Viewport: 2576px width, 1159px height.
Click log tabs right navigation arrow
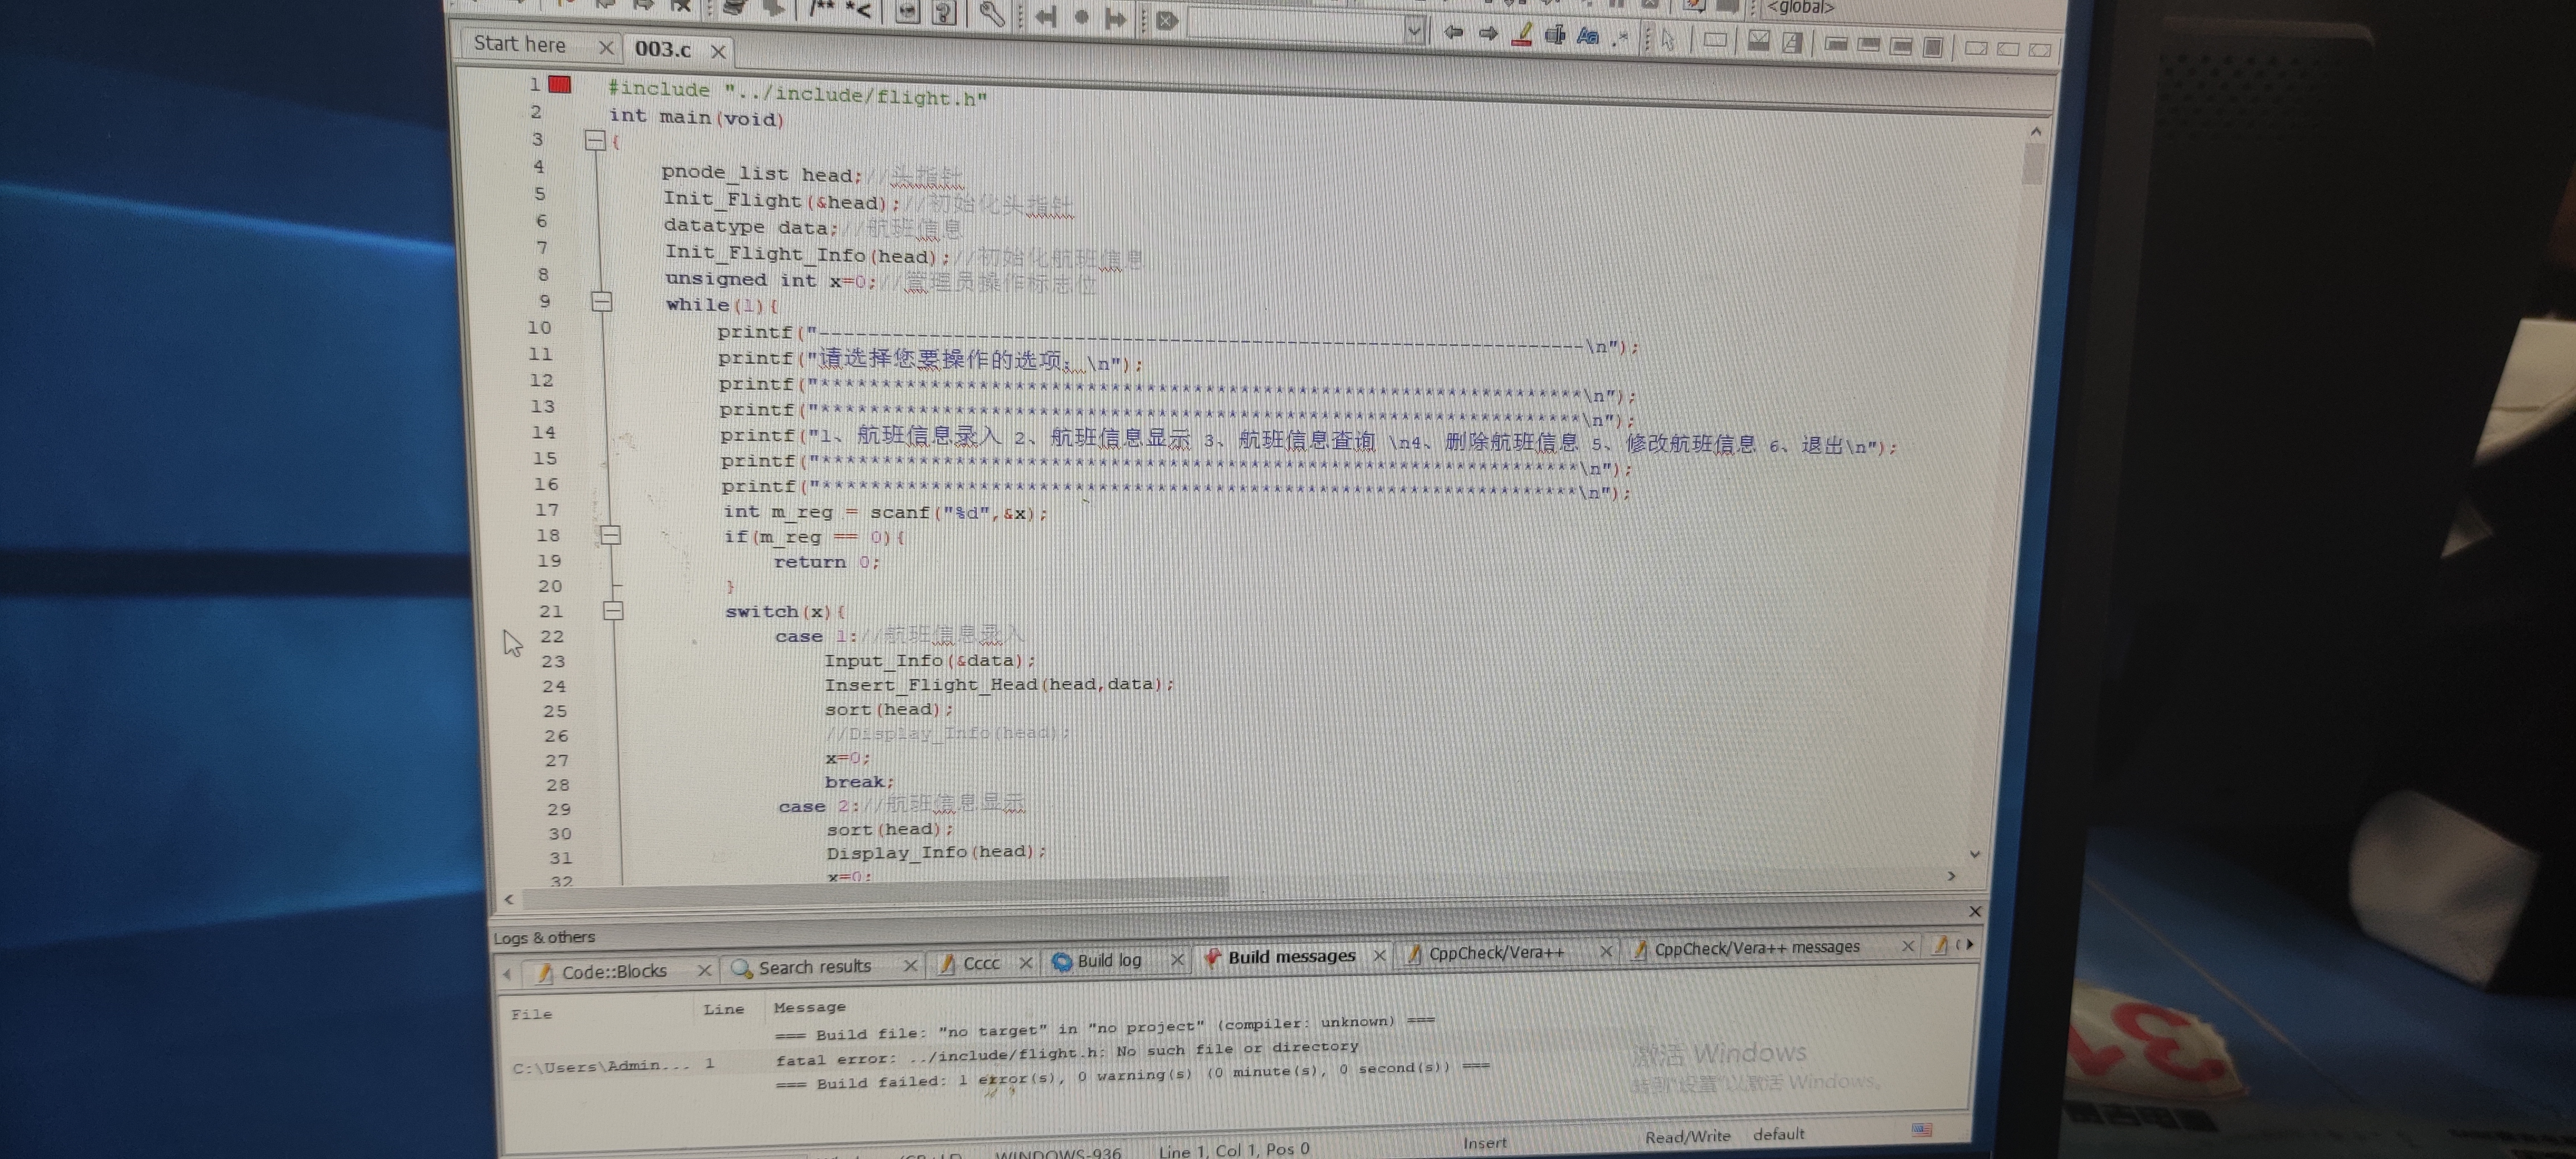coord(1970,943)
